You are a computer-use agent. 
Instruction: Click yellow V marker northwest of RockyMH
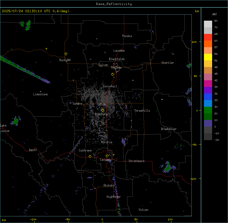click(x=46, y=49)
